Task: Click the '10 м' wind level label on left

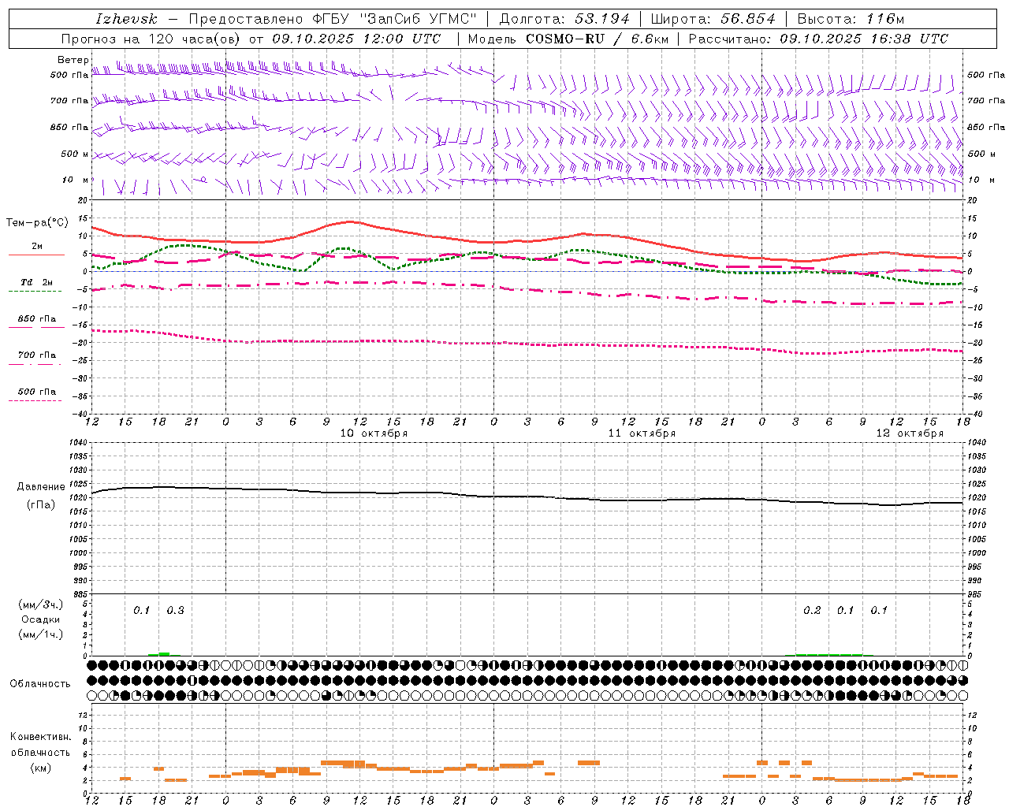Action: tap(76, 180)
